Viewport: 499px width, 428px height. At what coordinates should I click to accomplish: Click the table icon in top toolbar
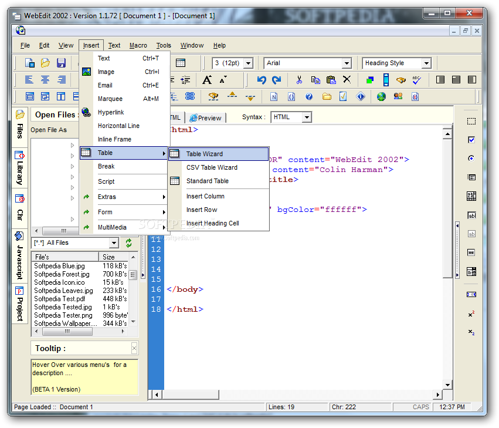click(x=181, y=63)
